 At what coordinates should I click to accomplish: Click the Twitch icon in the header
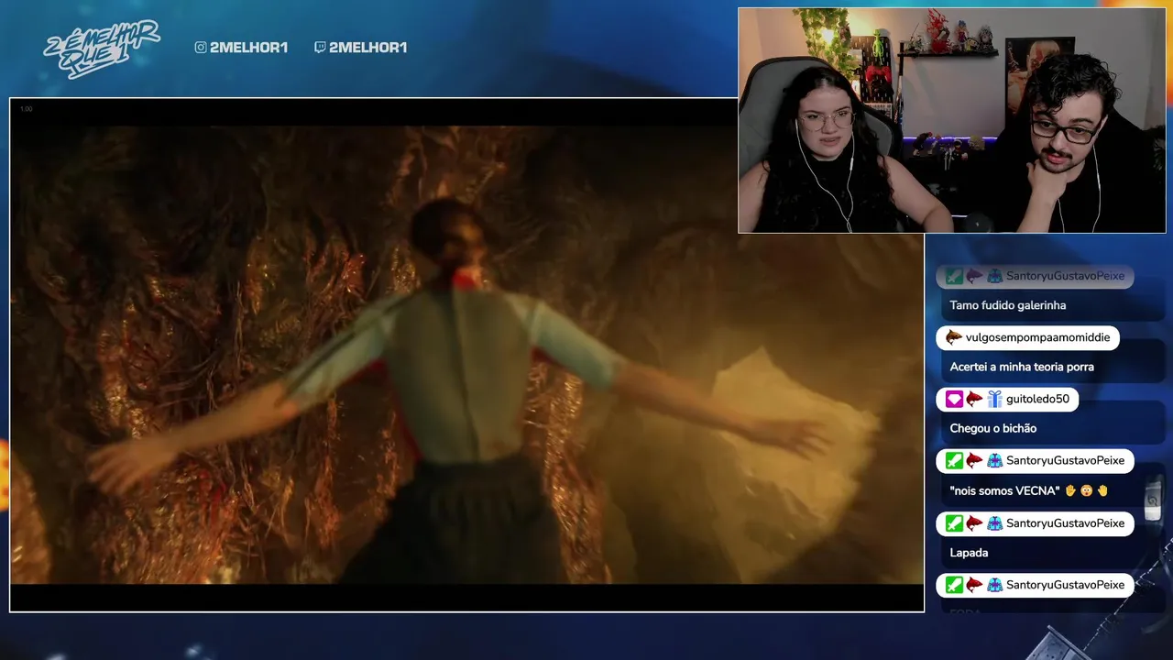pyautogui.click(x=320, y=48)
